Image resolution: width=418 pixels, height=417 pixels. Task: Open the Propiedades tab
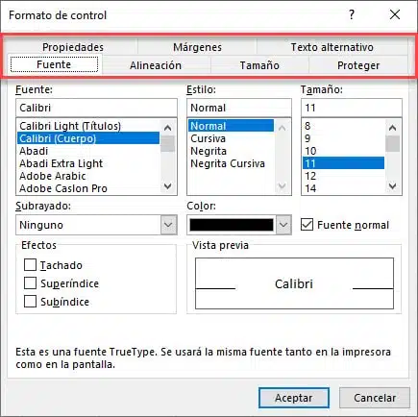73,47
